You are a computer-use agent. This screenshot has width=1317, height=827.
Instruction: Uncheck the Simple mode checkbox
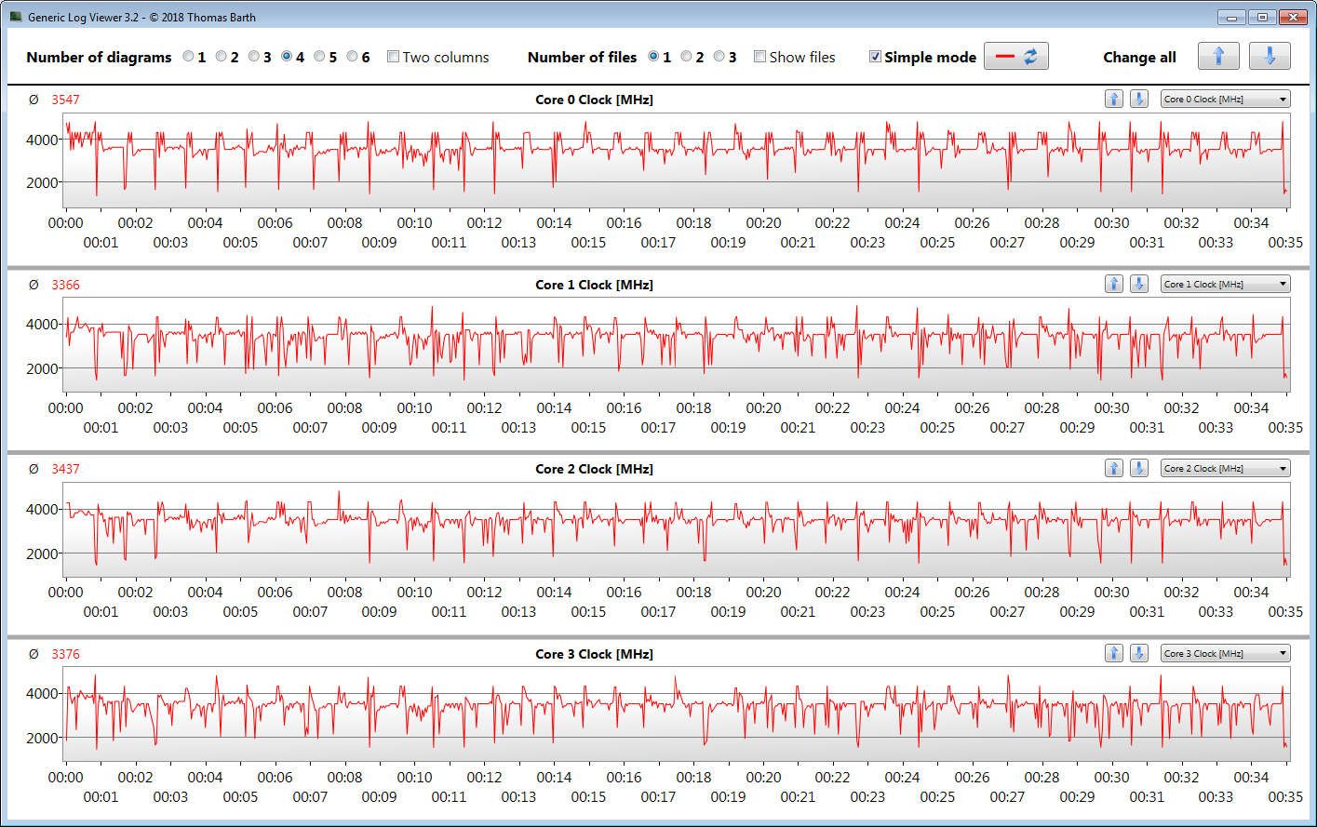click(x=875, y=57)
